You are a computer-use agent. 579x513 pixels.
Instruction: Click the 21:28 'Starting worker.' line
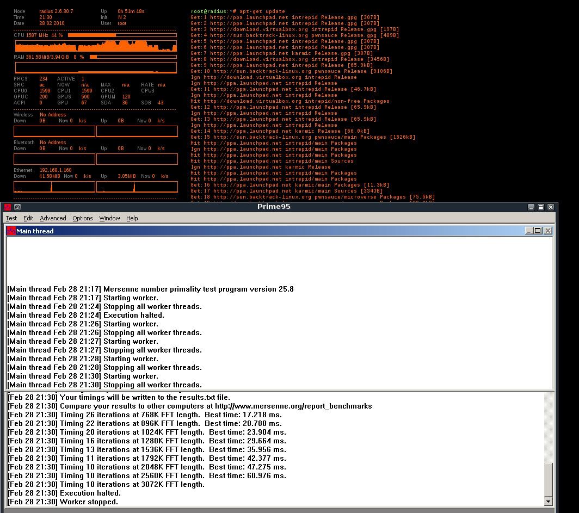tap(83, 359)
